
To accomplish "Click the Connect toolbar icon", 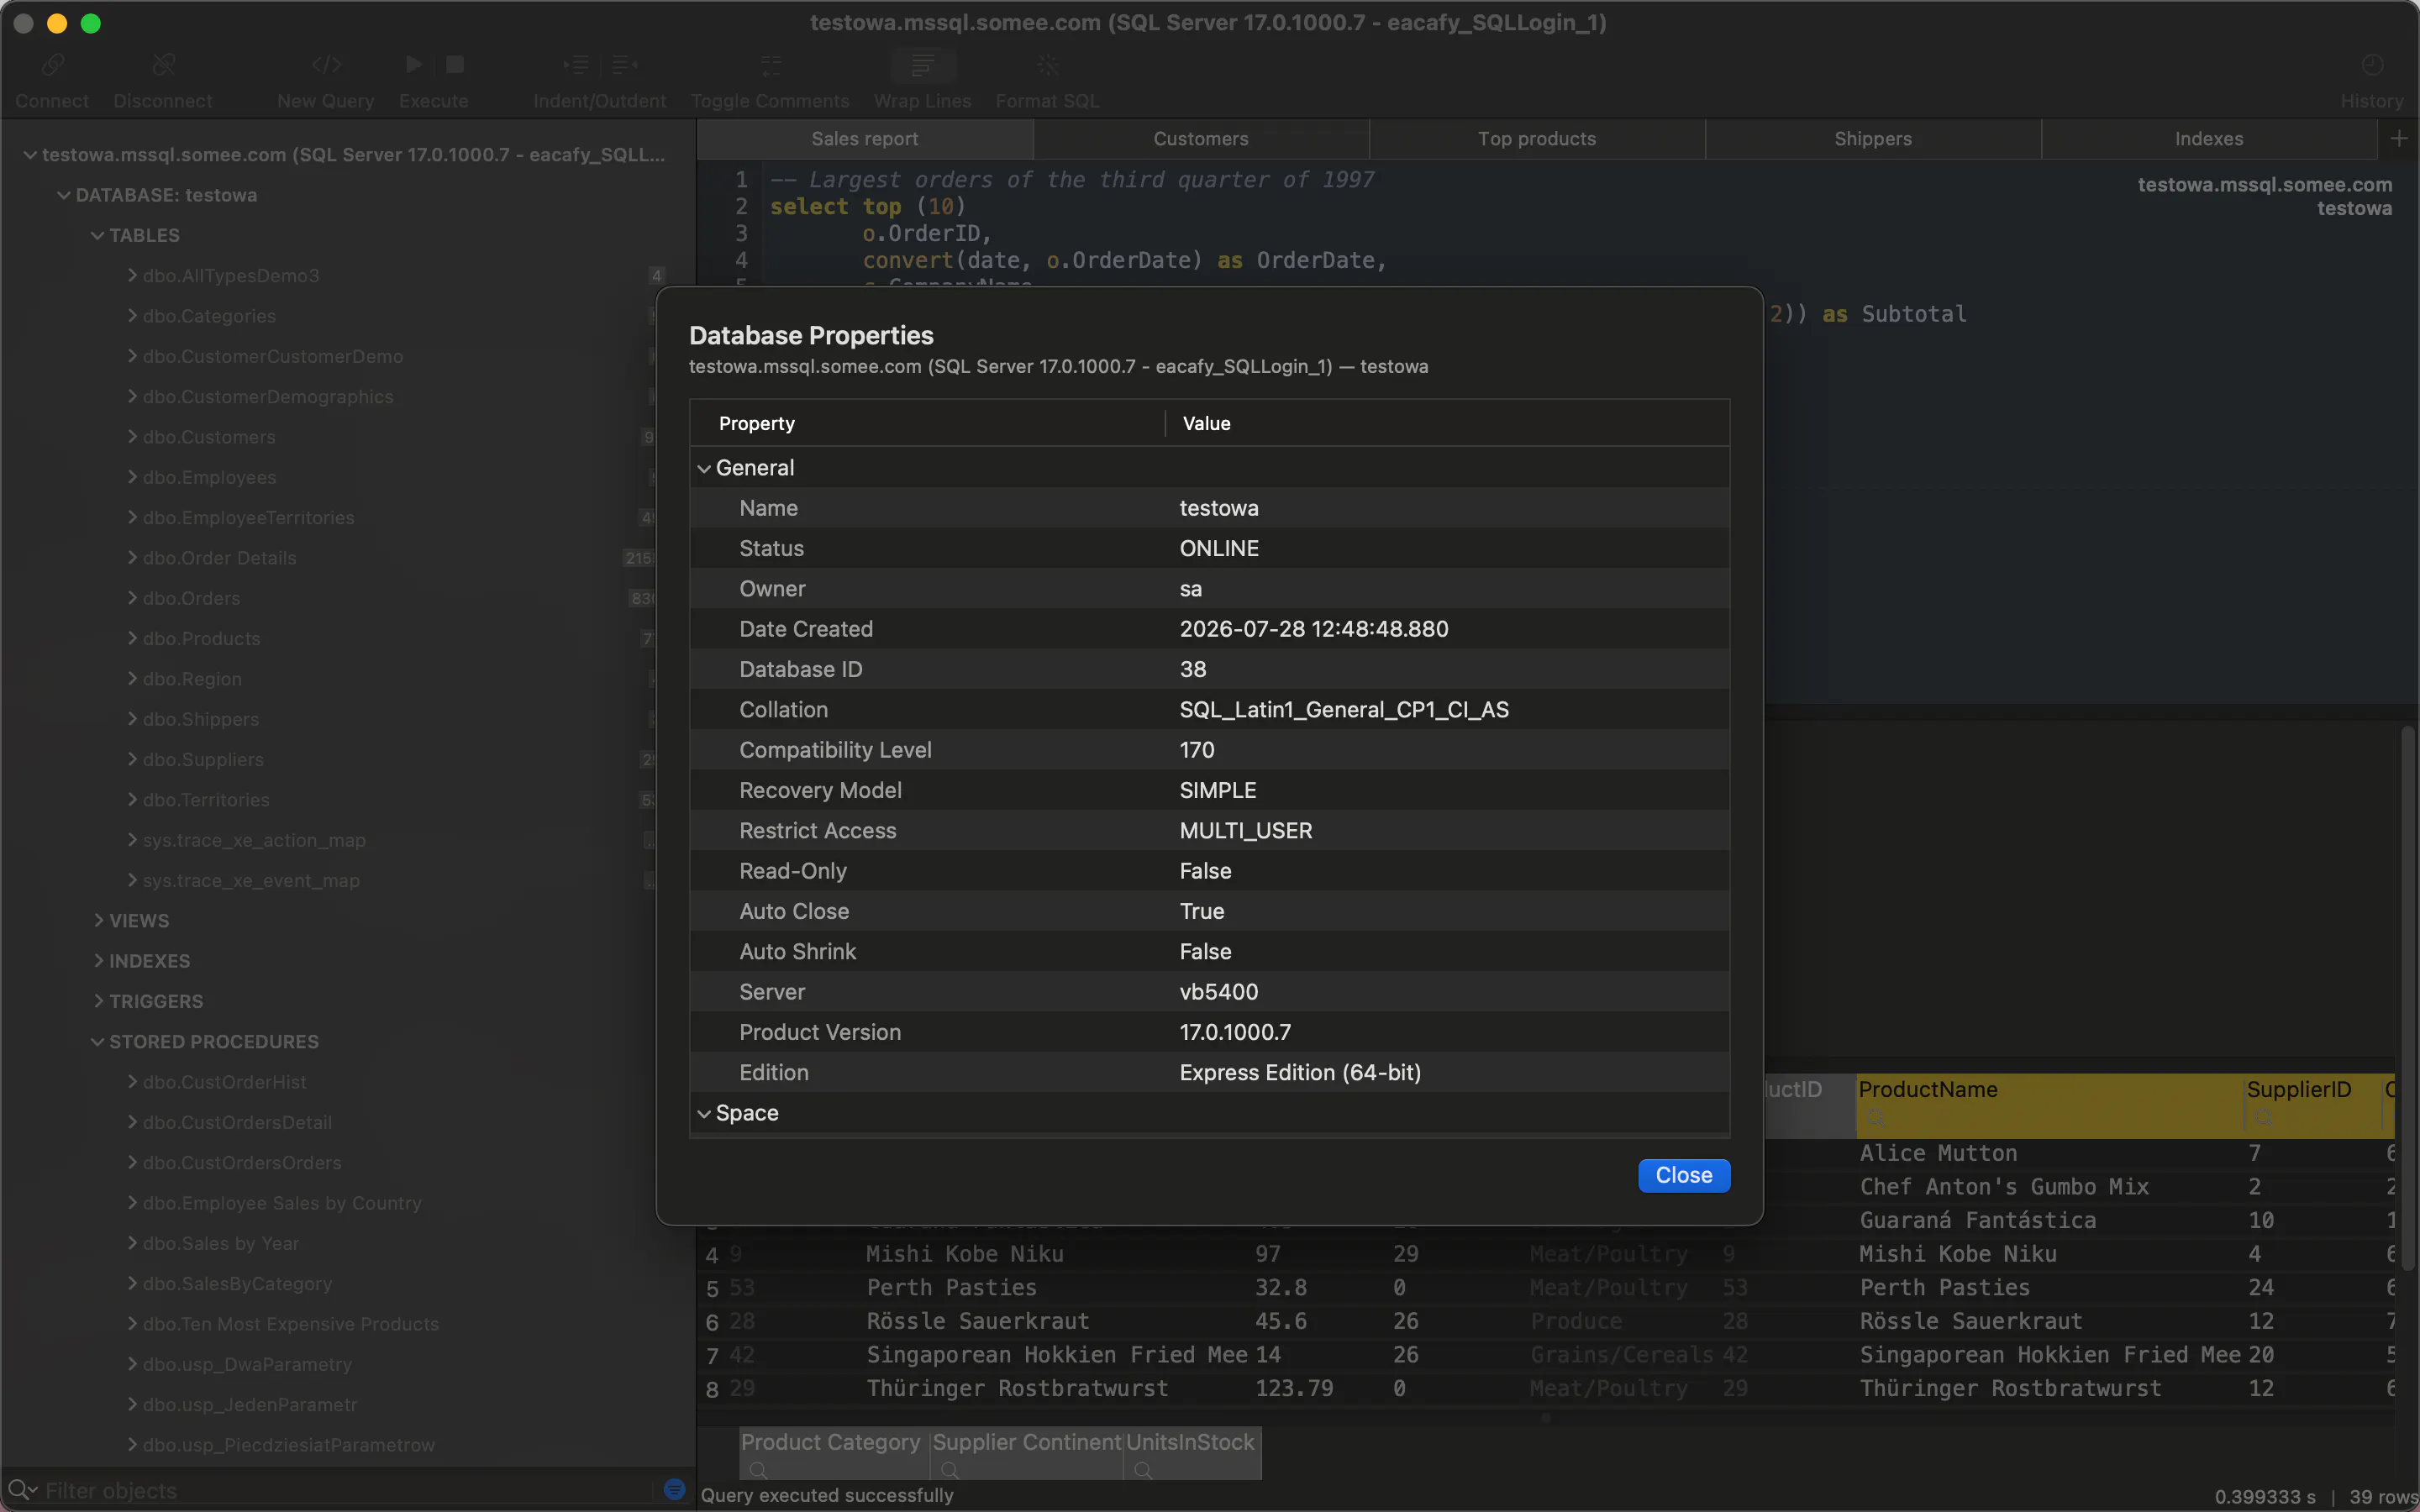I will coord(52,65).
